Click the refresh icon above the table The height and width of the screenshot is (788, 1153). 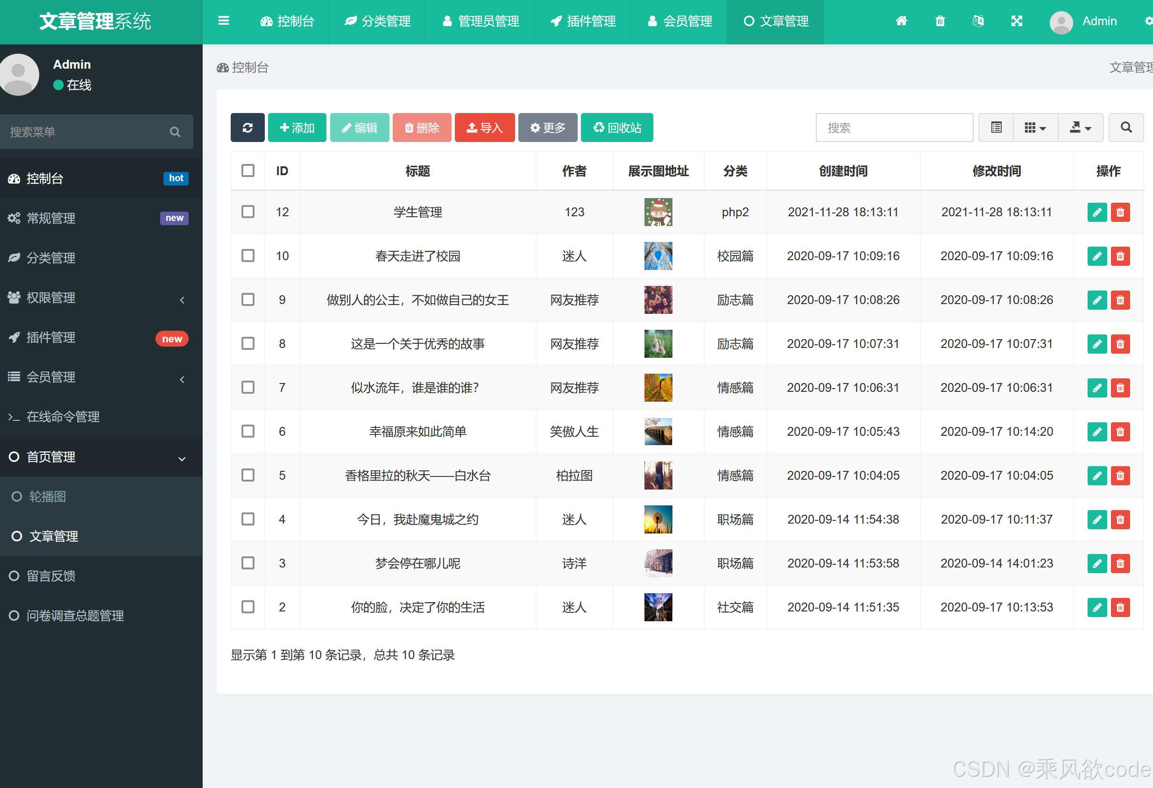click(248, 128)
